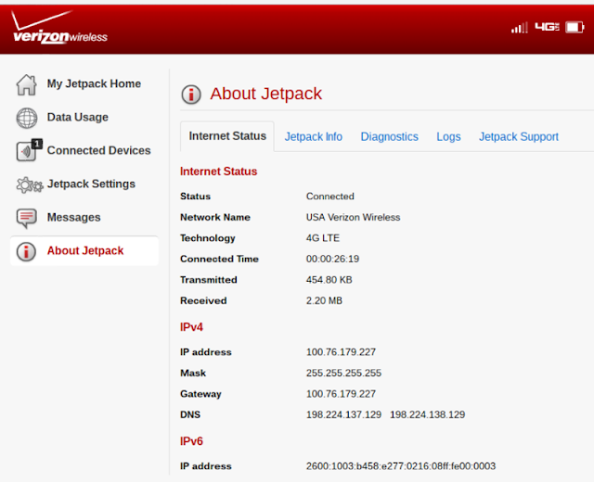Click the USA Verizon Wireless network name
This screenshot has width=594, height=482.
coord(353,217)
